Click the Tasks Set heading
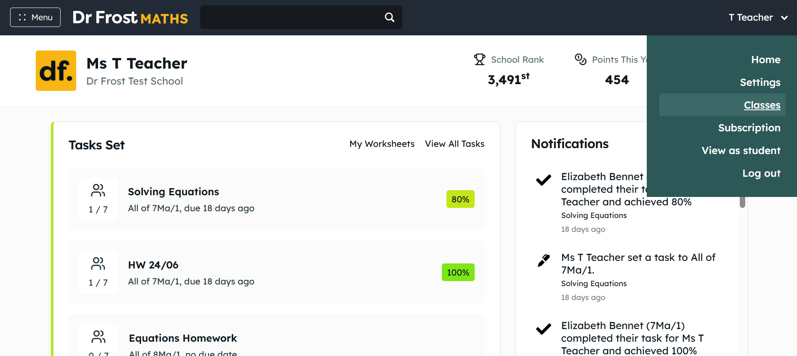797x356 pixels. pos(97,145)
